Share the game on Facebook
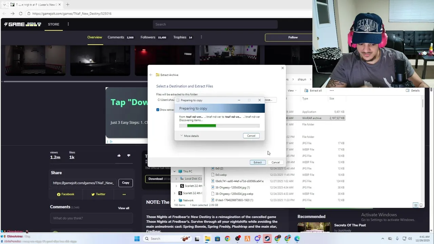 (x=65, y=194)
